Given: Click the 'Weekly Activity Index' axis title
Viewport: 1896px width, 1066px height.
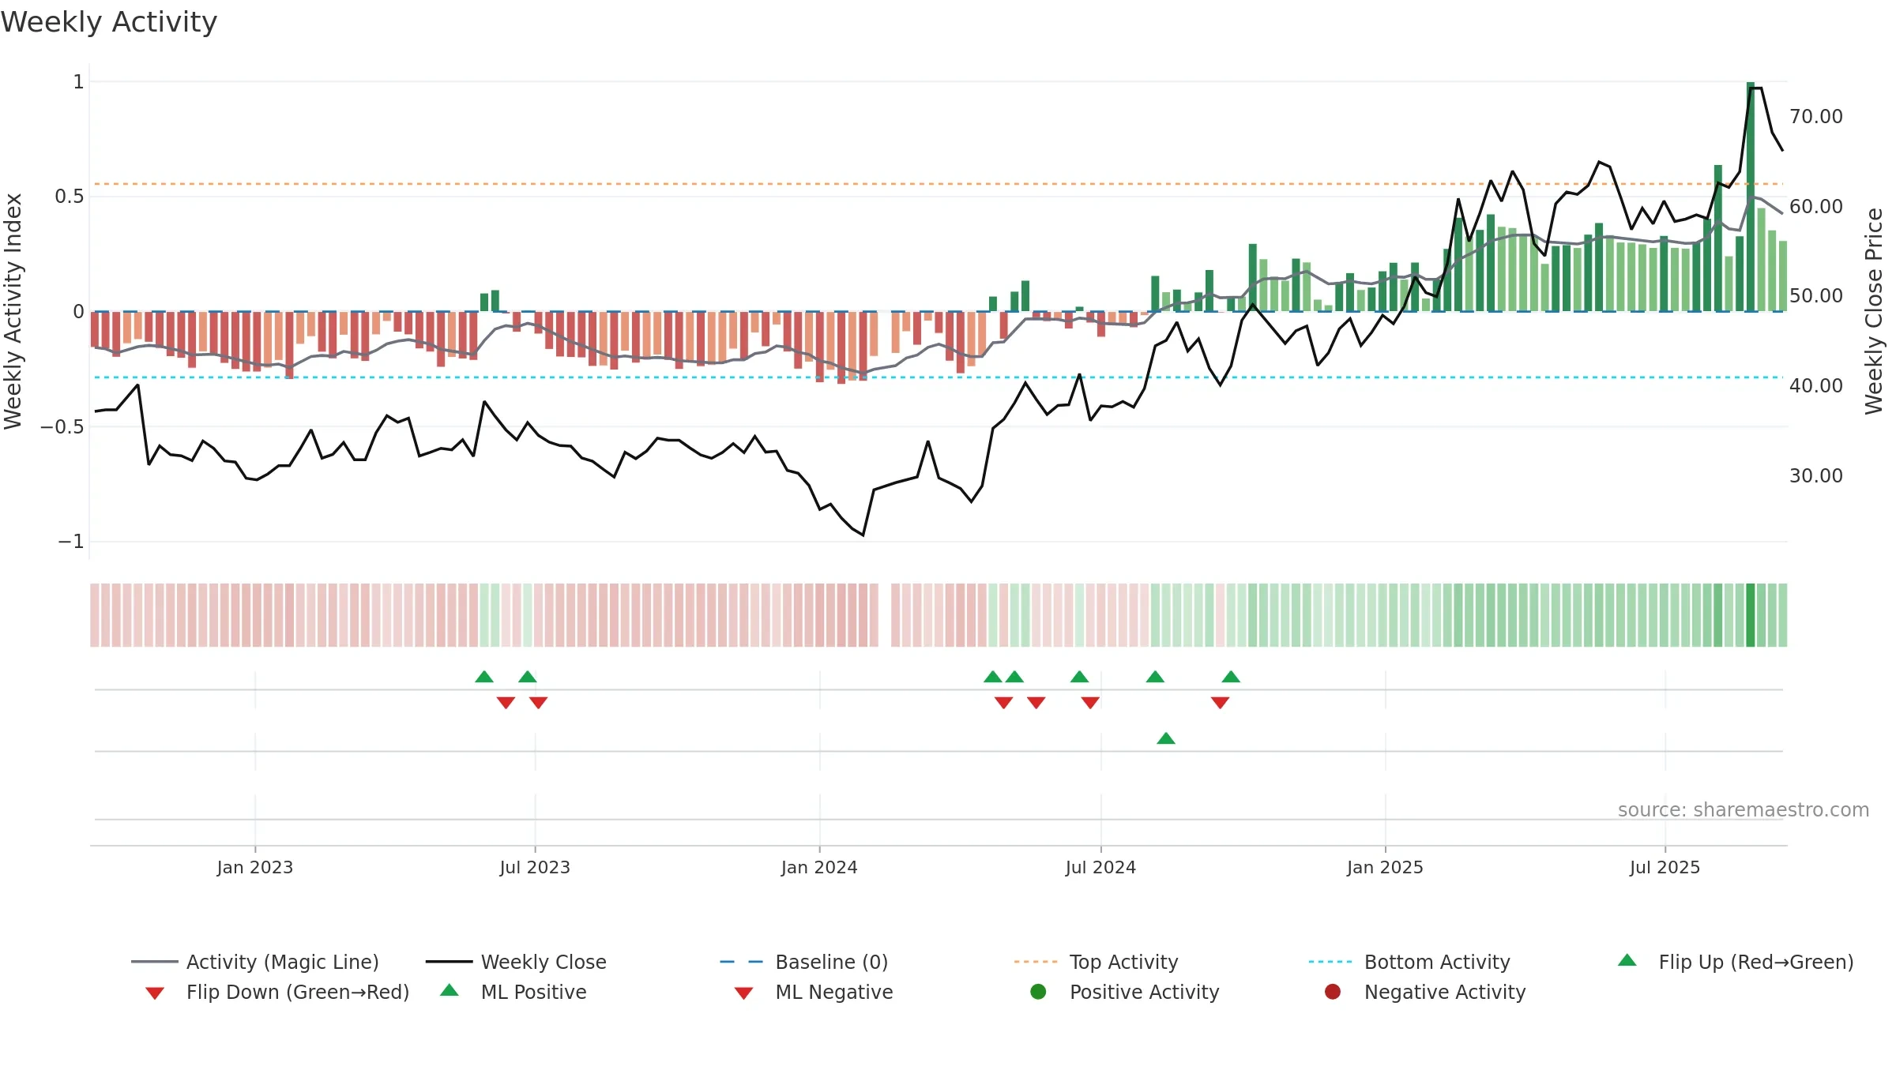Looking at the screenshot, I should (13, 311).
